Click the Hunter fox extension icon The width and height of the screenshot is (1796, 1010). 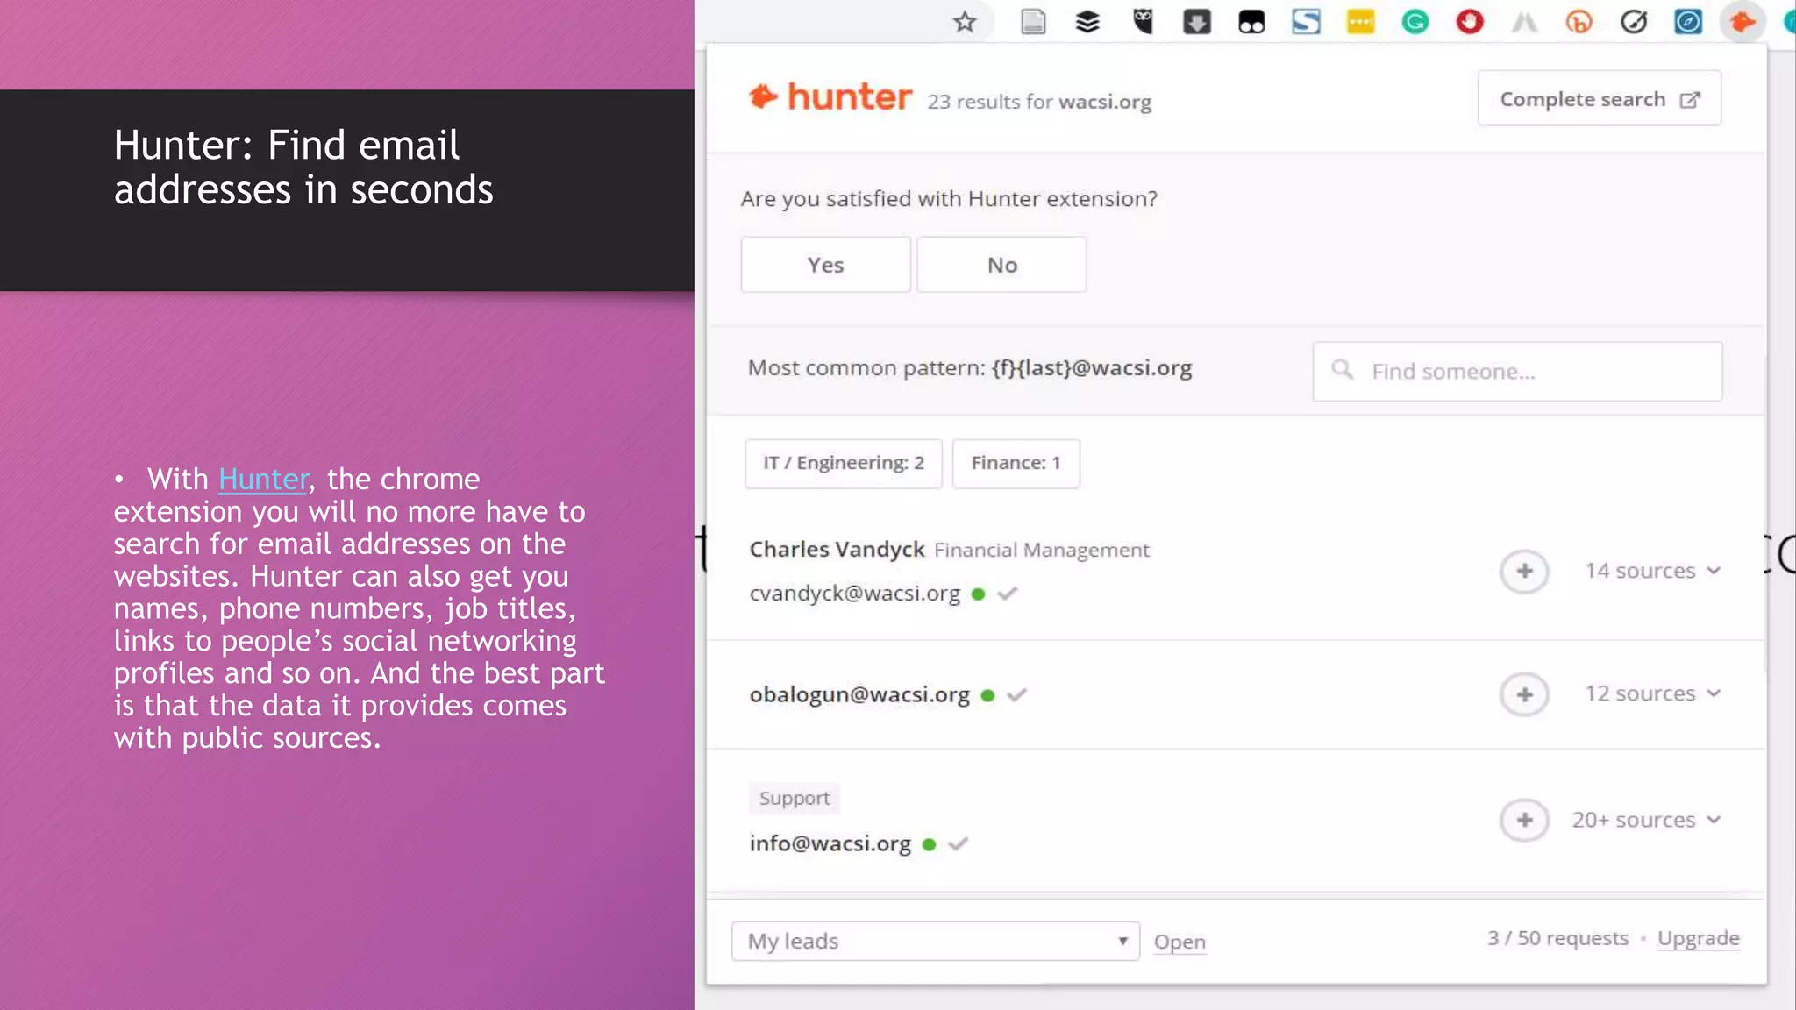tap(1743, 22)
